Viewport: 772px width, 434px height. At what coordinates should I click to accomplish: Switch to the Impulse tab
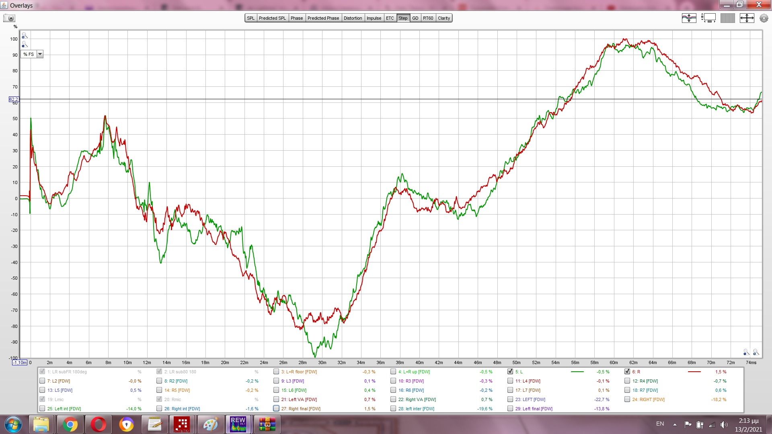tap(374, 18)
